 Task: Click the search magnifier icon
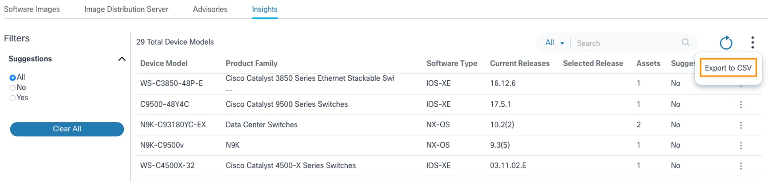pos(685,43)
